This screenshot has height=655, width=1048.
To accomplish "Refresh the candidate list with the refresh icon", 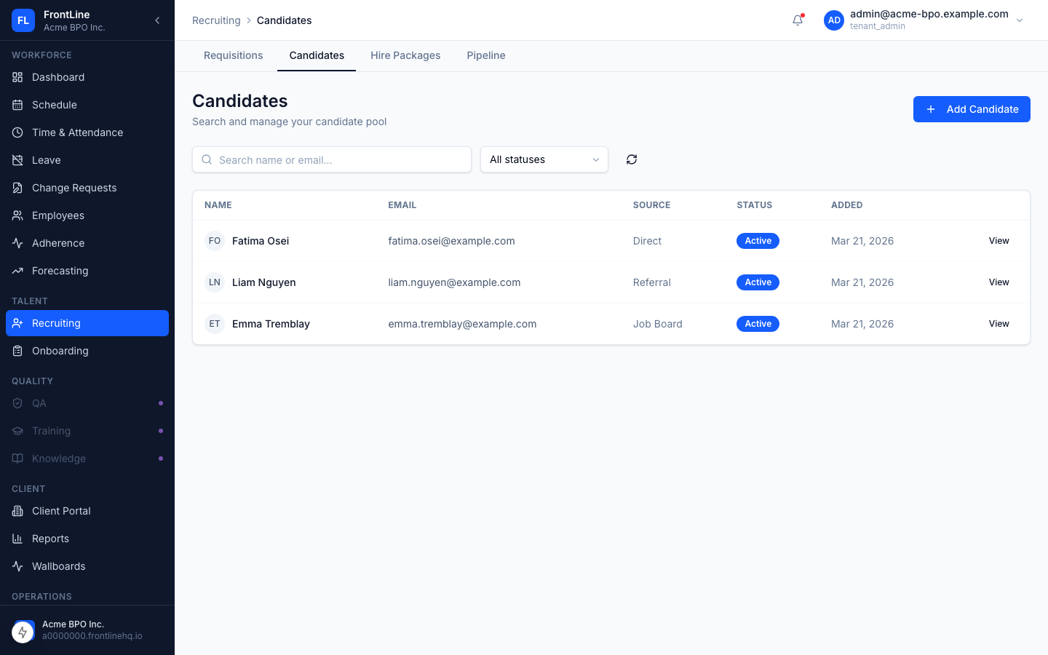I will [x=632, y=159].
